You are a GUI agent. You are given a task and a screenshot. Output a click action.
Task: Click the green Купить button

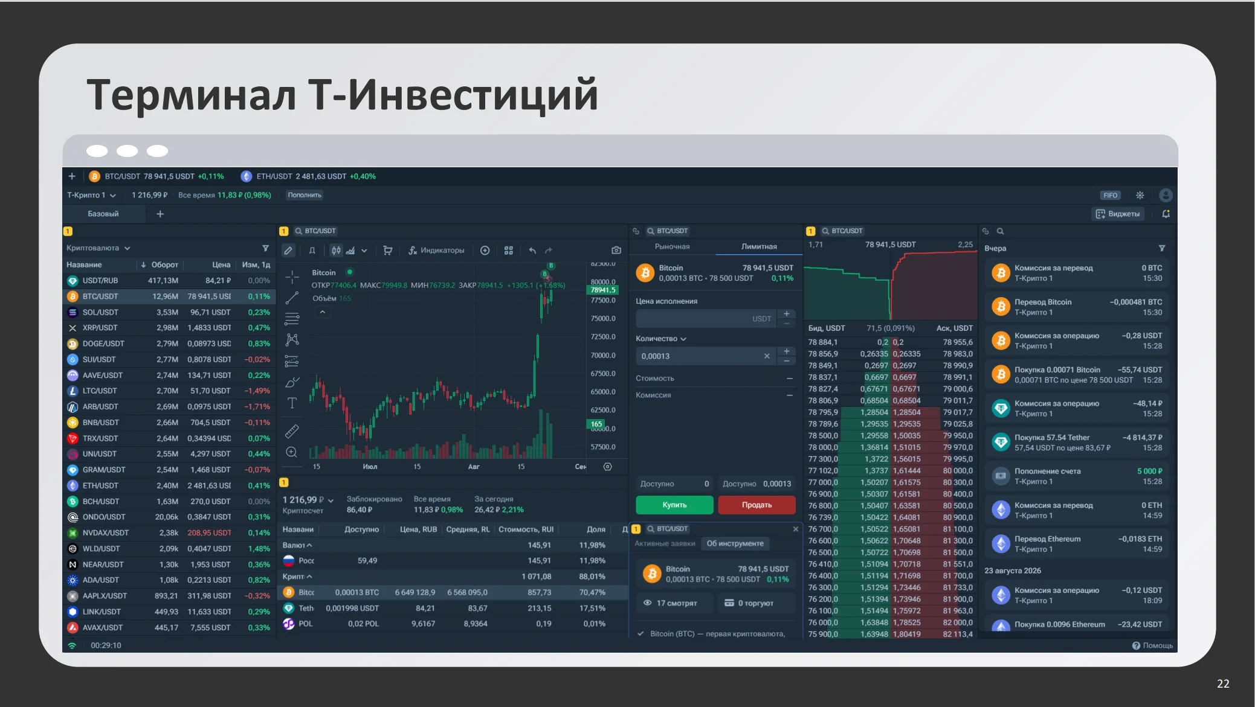[x=674, y=505]
